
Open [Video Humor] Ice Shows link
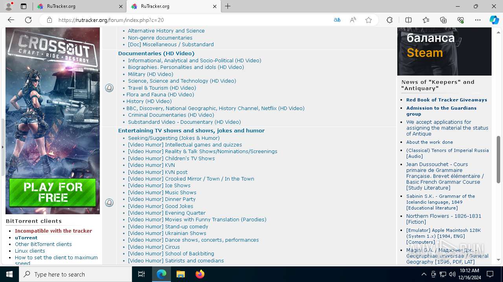tap(159, 185)
